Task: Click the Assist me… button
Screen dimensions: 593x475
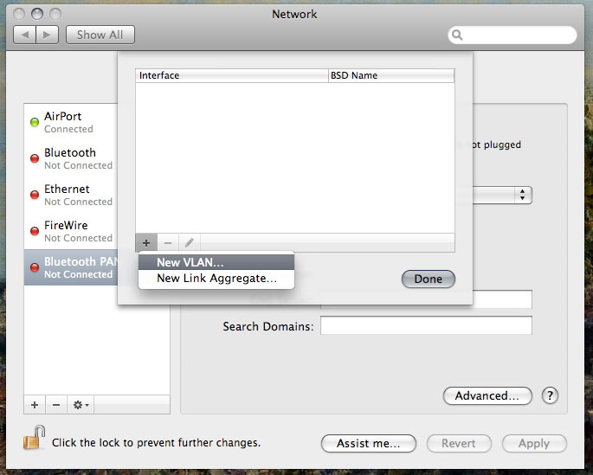Action: (369, 443)
